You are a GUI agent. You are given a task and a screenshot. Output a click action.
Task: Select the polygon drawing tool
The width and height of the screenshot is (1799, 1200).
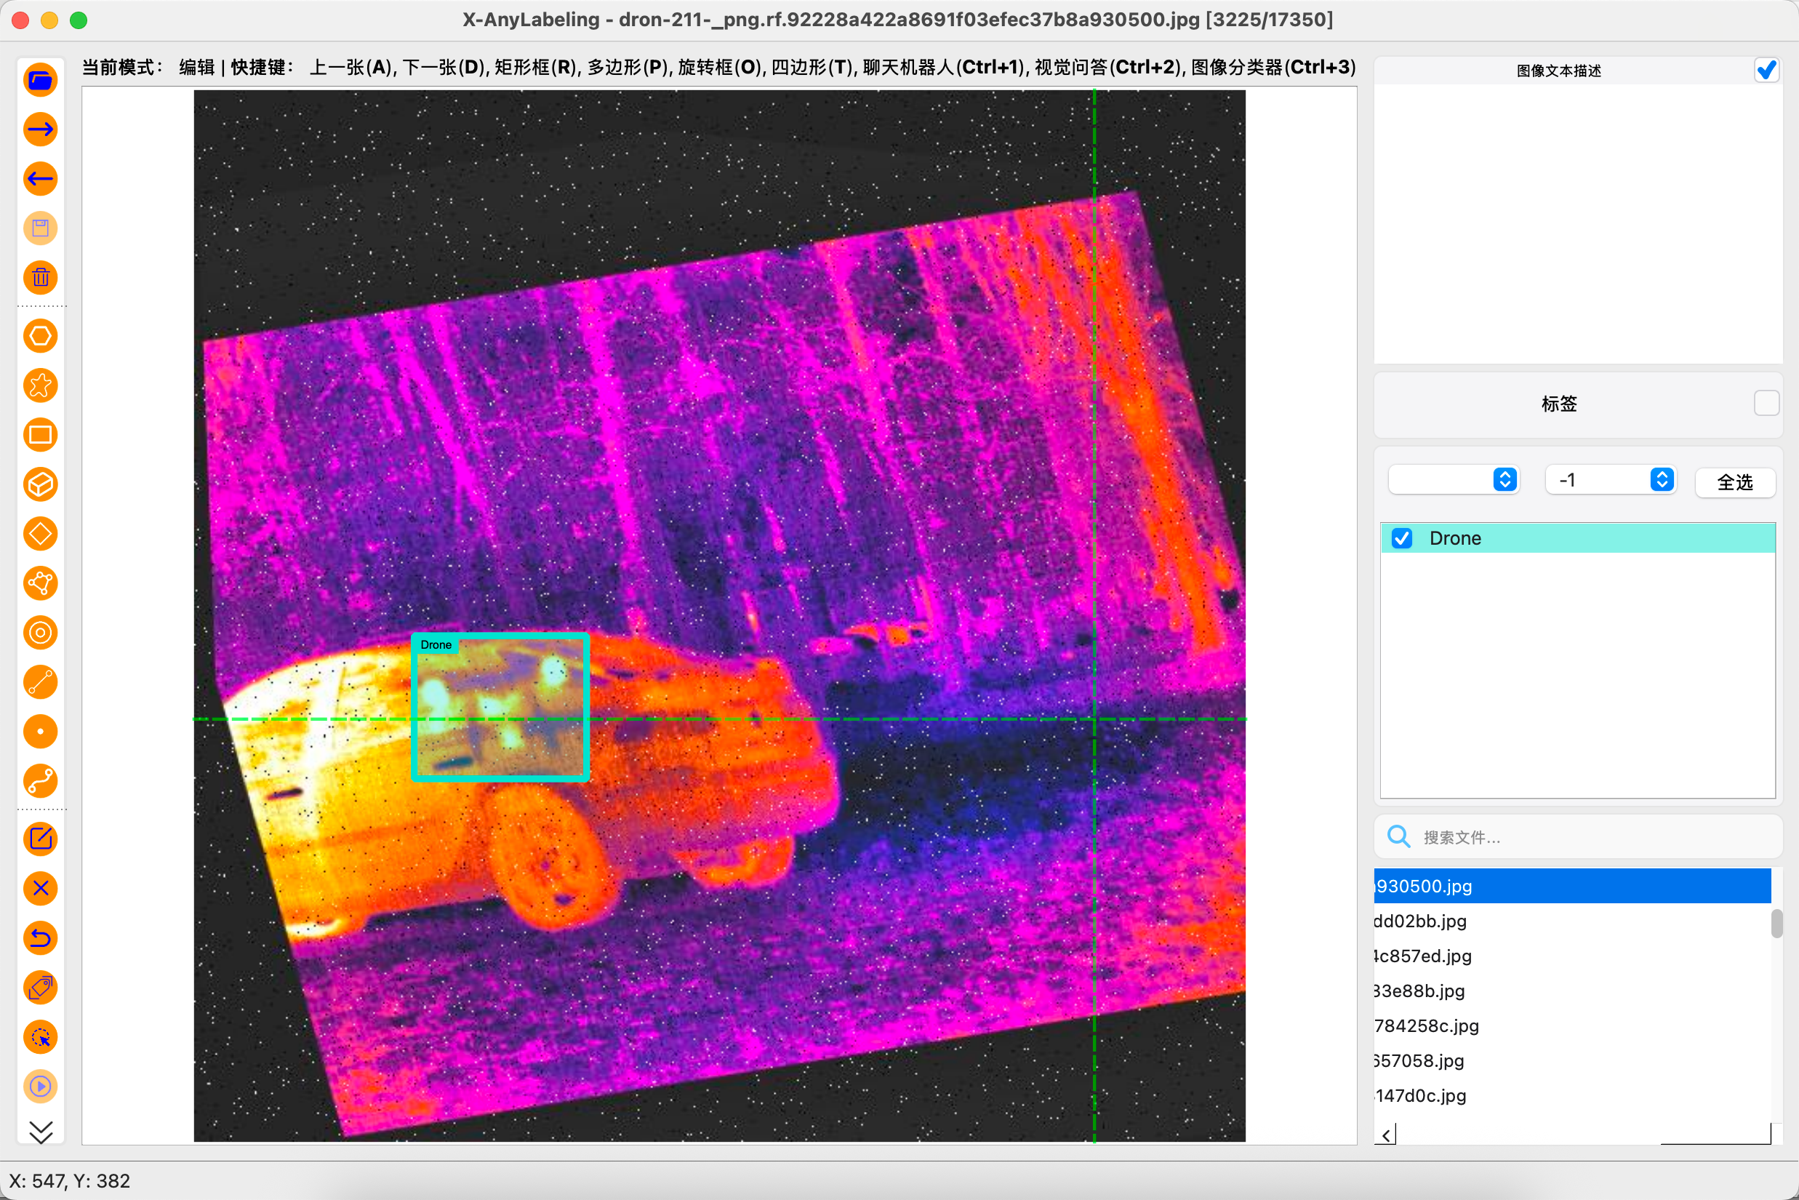pyautogui.click(x=41, y=336)
